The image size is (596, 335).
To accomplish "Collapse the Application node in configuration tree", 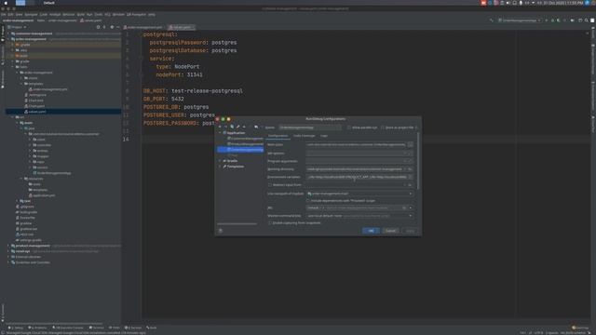I will click(x=220, y=133).
